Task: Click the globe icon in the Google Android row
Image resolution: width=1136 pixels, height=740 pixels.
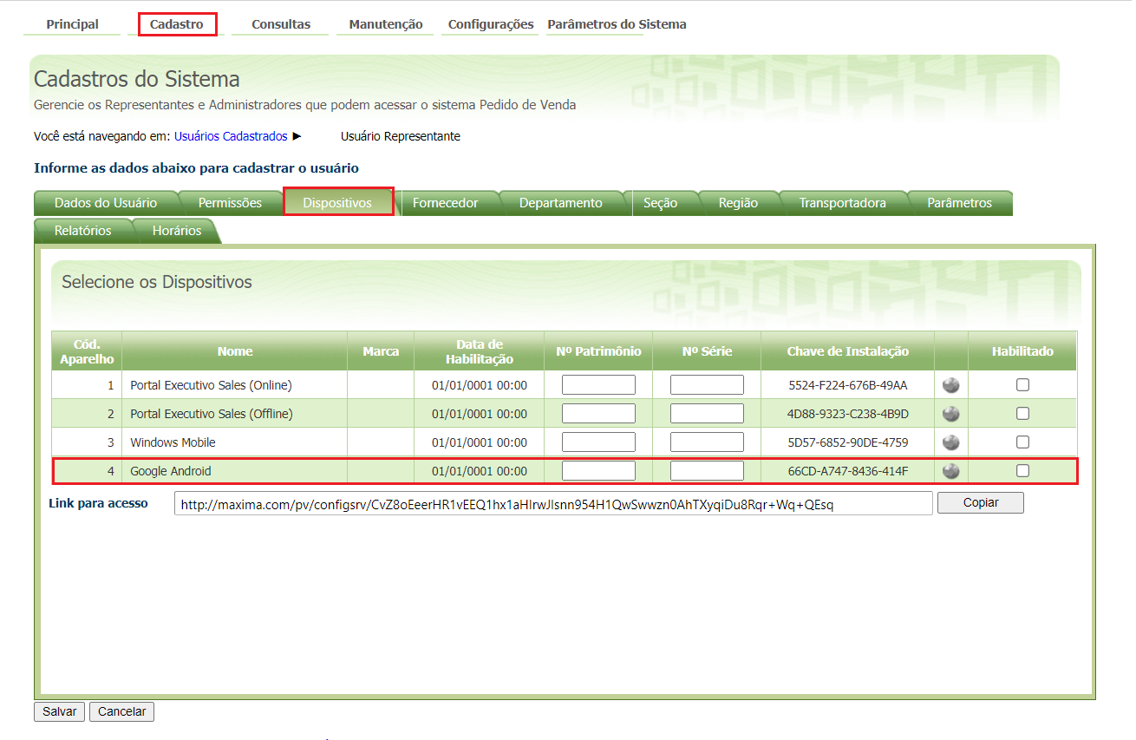Action: coord(951,471)
